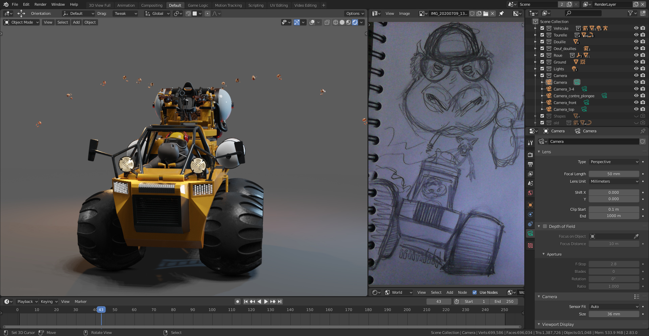Open the viewport Add menu
The height and width of the screenshot is (336, 649).
[76, 22]
